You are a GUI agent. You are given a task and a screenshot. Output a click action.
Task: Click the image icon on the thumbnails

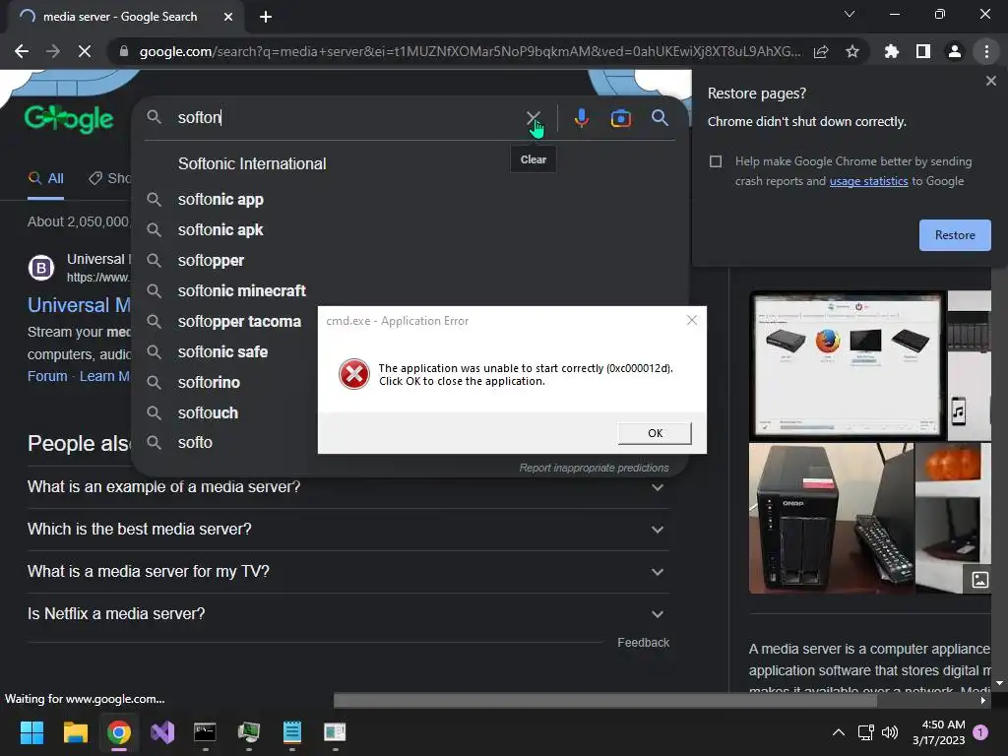979,579
